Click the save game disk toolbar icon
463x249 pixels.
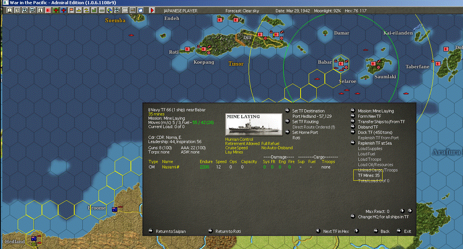(9, 10)
